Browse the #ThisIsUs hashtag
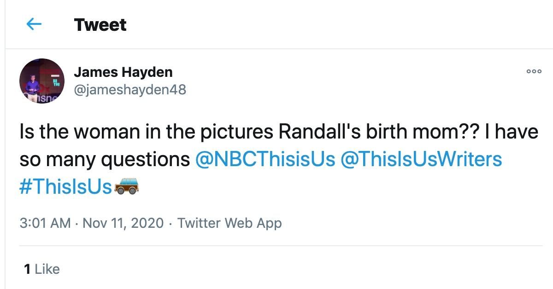This screenshot has width=553, height=289. click(x=66, y=187)
